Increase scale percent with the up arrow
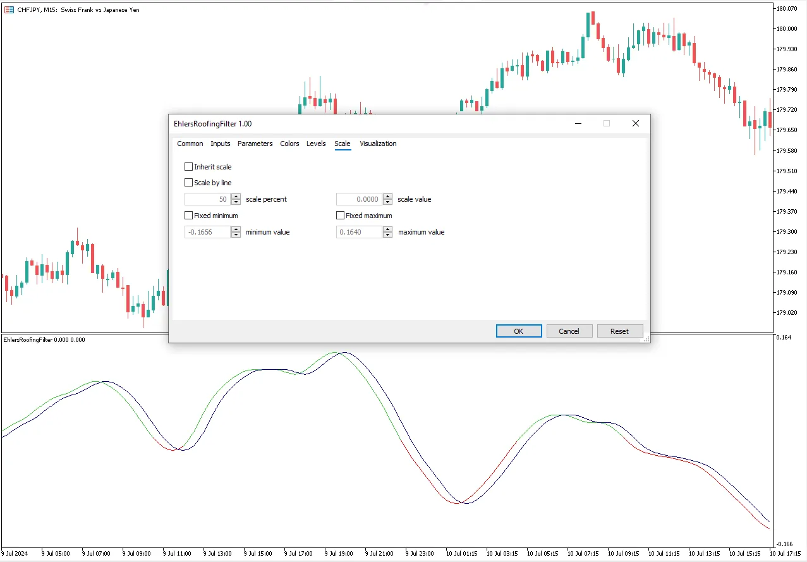The width and height of the screenshot is (807, 562). coord(236,197)
